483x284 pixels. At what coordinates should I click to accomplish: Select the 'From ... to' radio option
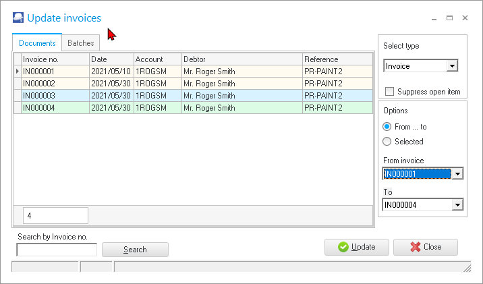click(387, 127)
